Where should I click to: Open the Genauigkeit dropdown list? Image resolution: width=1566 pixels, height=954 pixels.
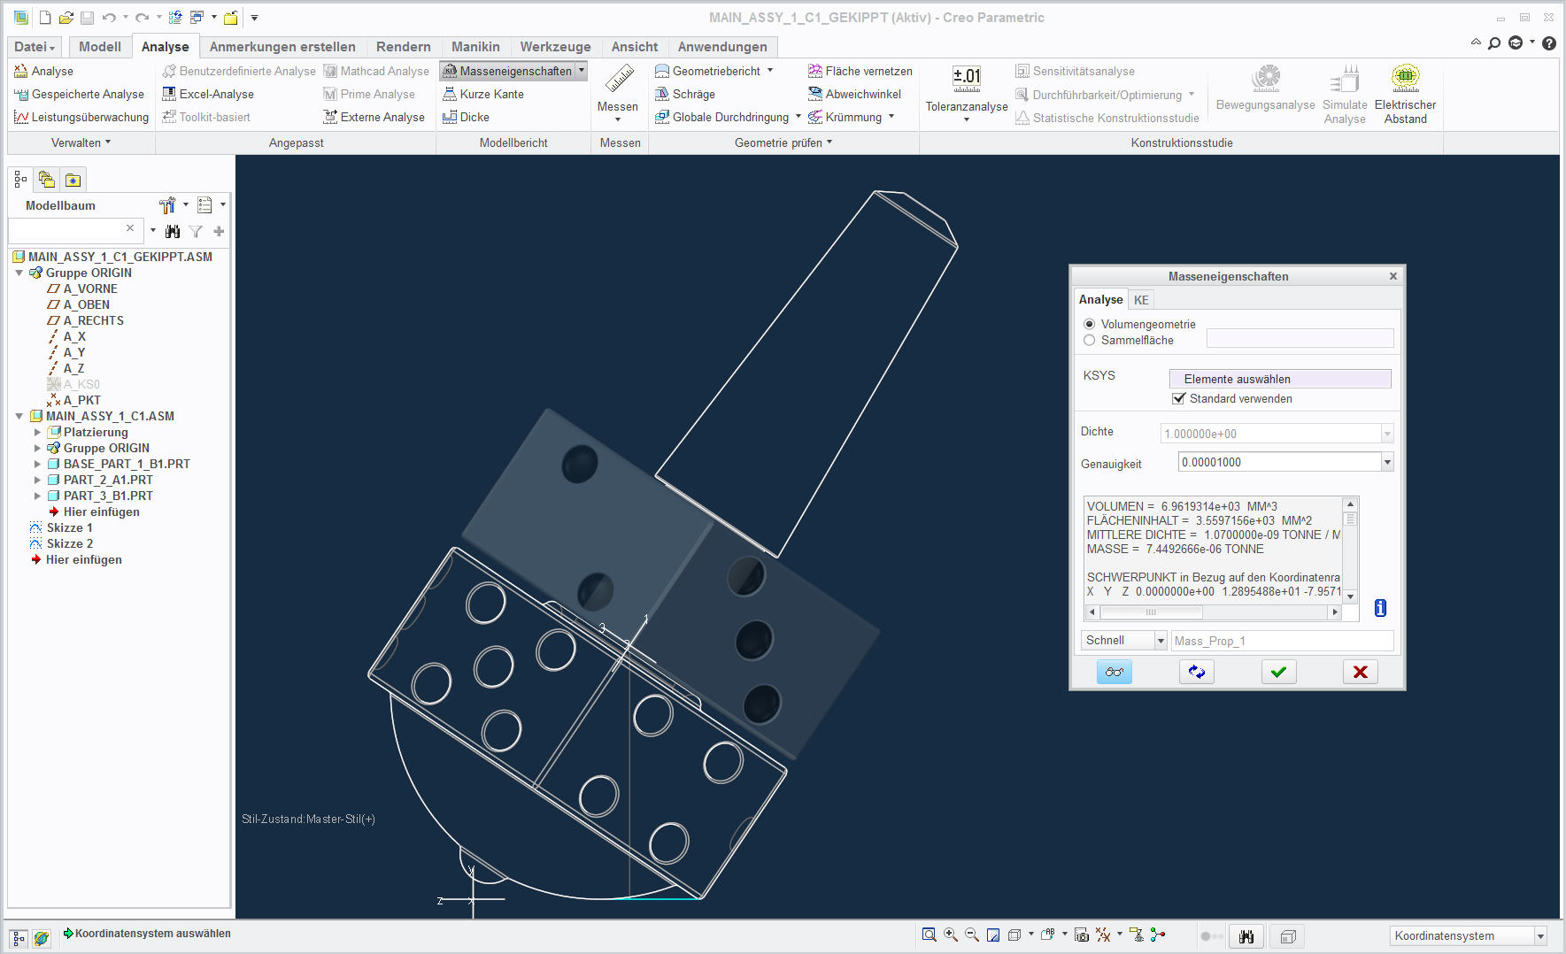tap(1387, 462)
